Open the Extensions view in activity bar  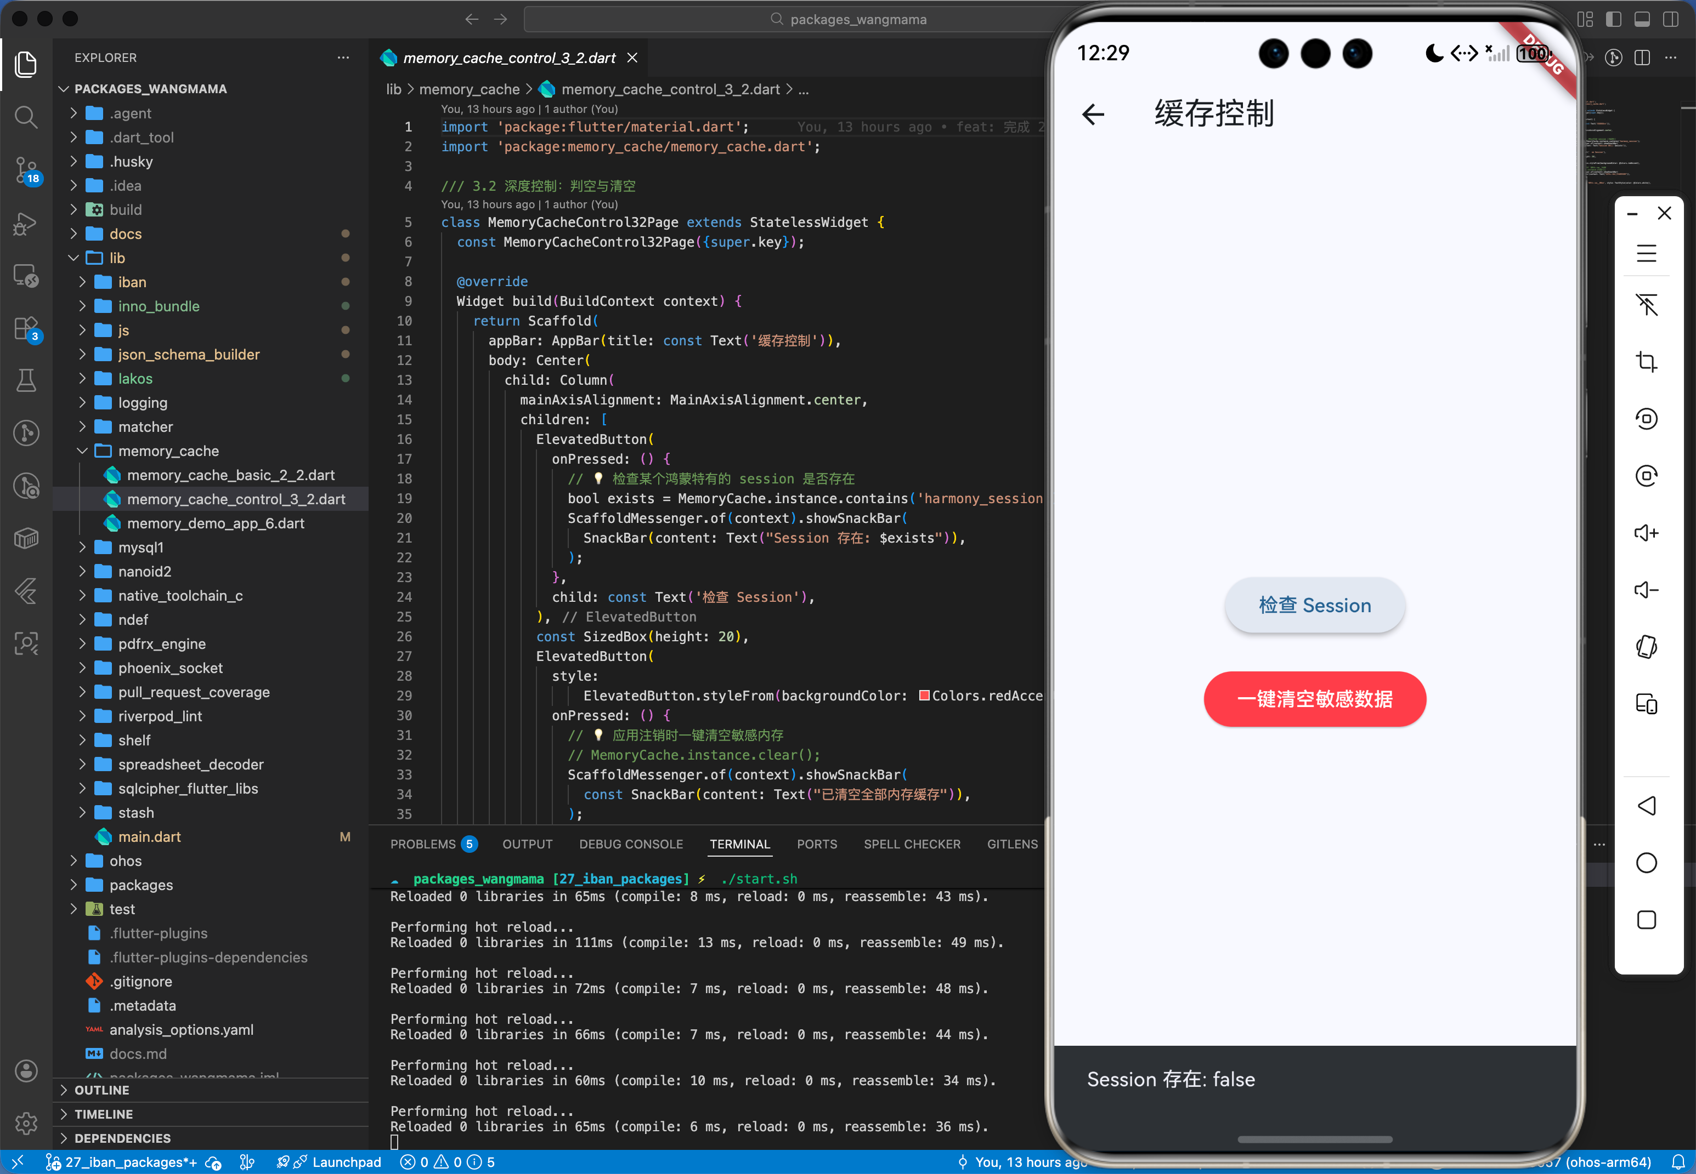(x=26, y=329)
